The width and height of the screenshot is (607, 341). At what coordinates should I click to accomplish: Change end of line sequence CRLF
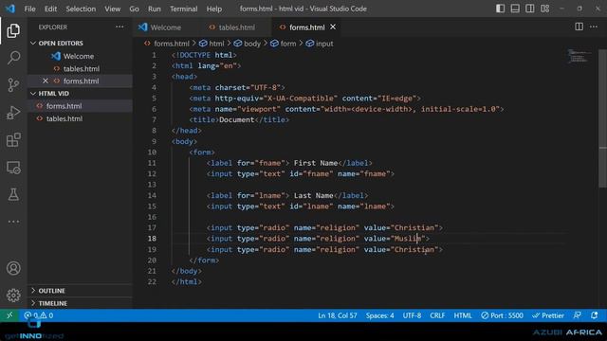[437, 315]
